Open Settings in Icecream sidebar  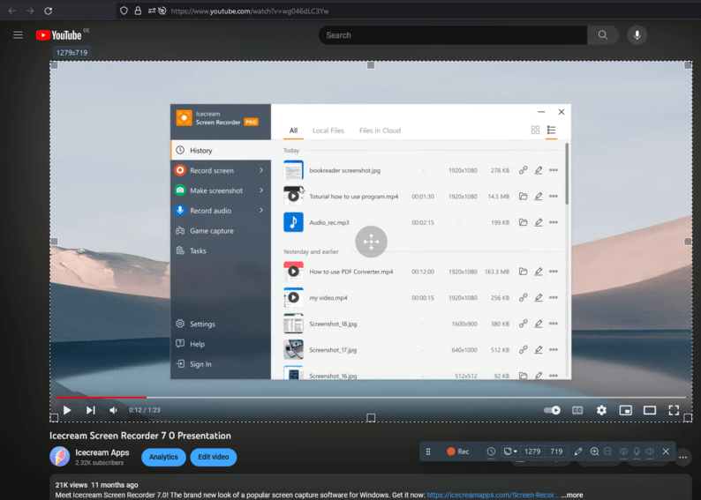(x=221, y=325)
